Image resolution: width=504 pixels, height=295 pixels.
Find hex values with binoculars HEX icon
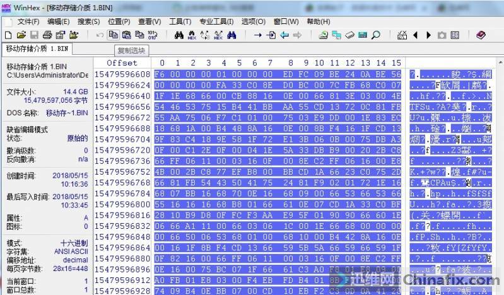pos(192,35)
